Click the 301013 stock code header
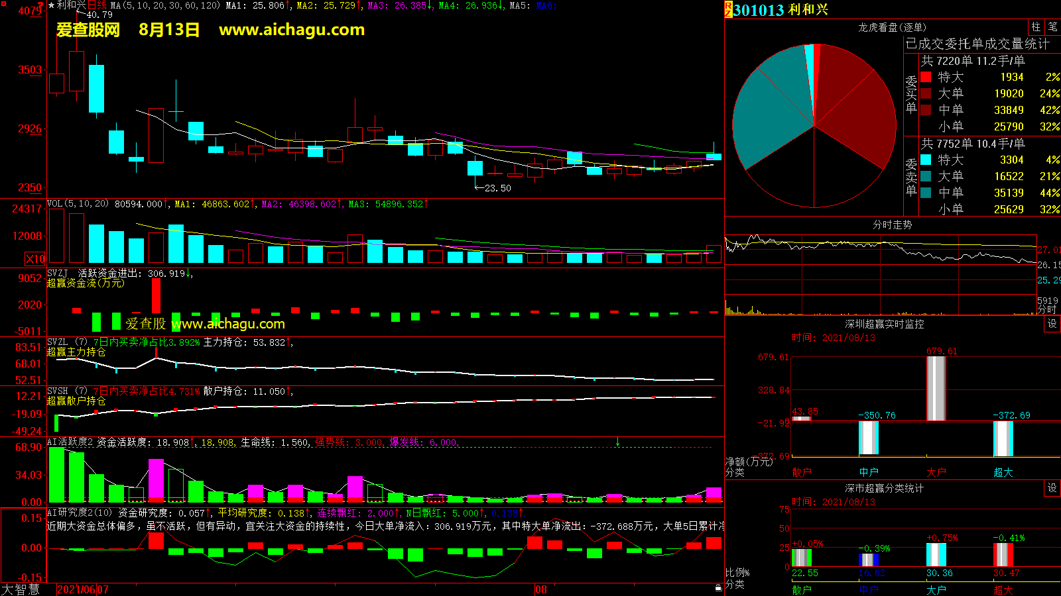Viewport: 1061px width, 596px height. tap(759, 10)
